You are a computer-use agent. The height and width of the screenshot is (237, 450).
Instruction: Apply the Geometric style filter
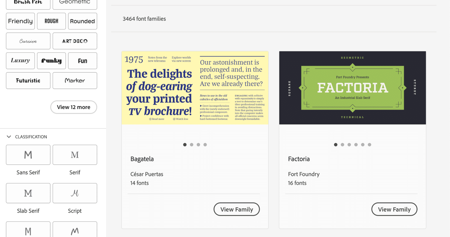(x=74, y=2)
